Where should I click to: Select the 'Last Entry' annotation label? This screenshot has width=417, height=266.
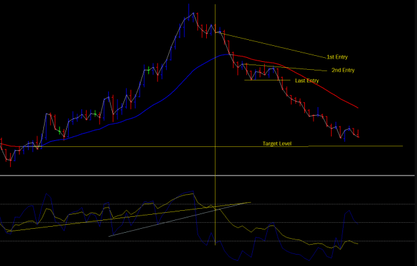[x=307, y=80]
